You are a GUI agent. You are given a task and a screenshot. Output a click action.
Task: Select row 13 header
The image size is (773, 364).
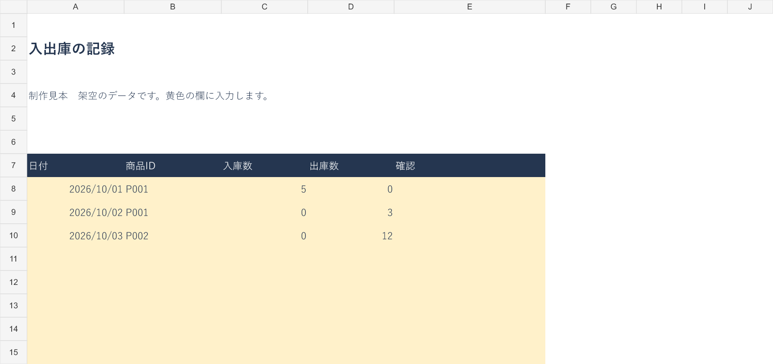[13, 306]
